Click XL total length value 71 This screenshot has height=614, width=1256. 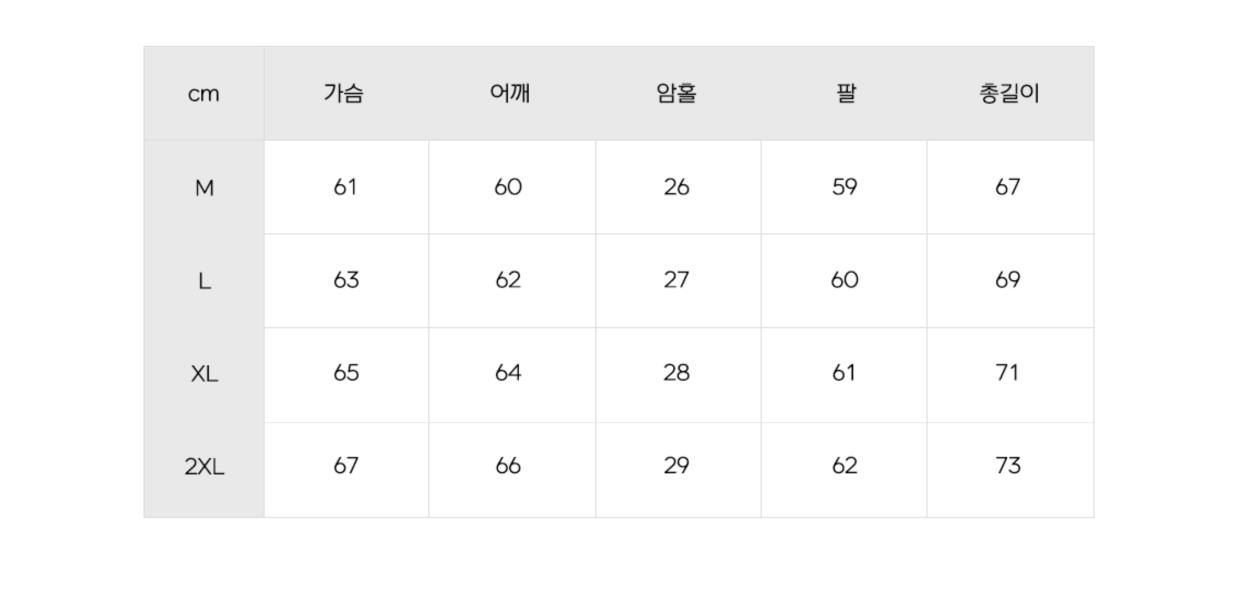pos(1007,373)
